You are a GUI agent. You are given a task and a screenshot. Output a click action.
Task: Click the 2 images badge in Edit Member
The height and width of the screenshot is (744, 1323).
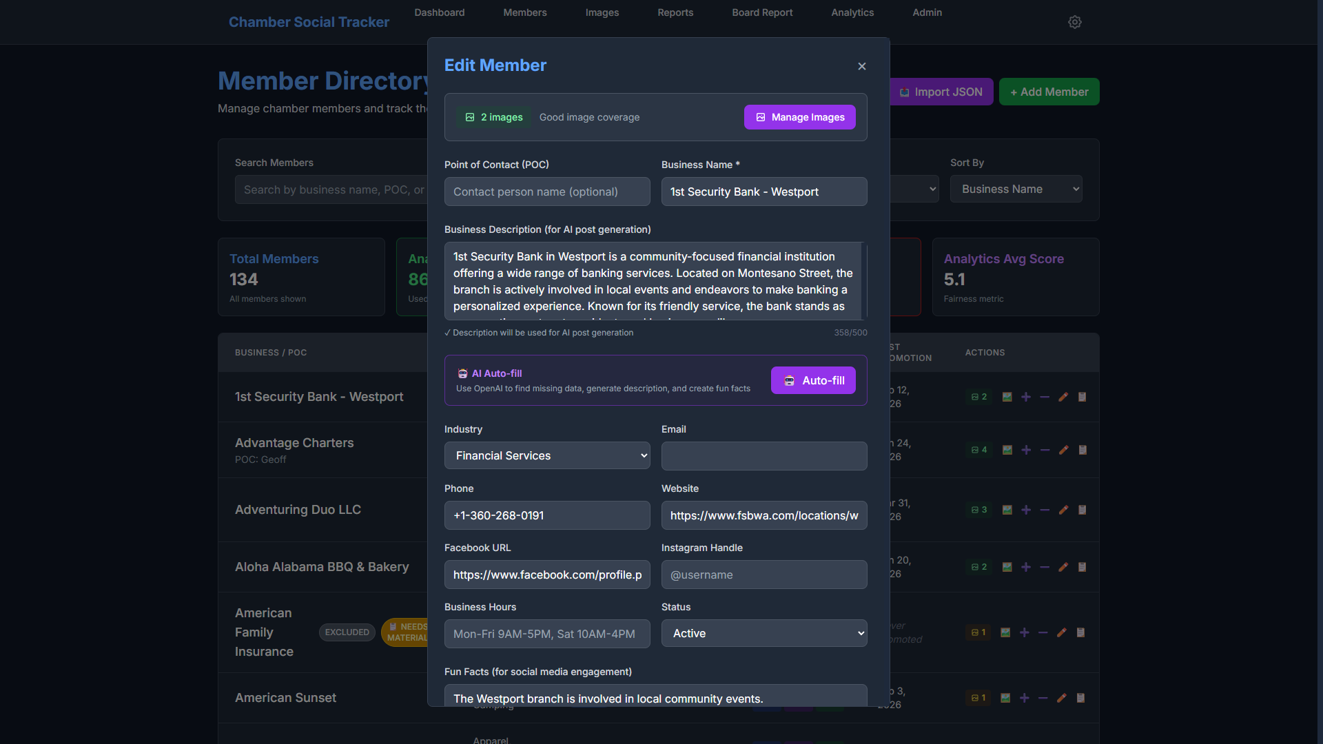pos(493,117)
